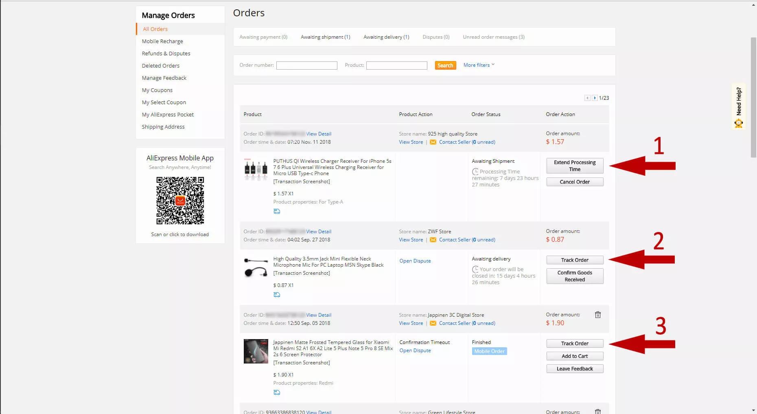Delete Jappinen order with trash icon

[598, 315]
